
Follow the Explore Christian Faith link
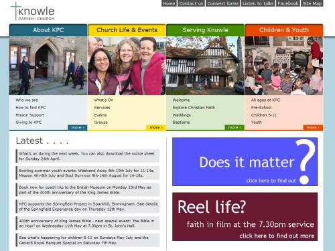tap(194, 108)
